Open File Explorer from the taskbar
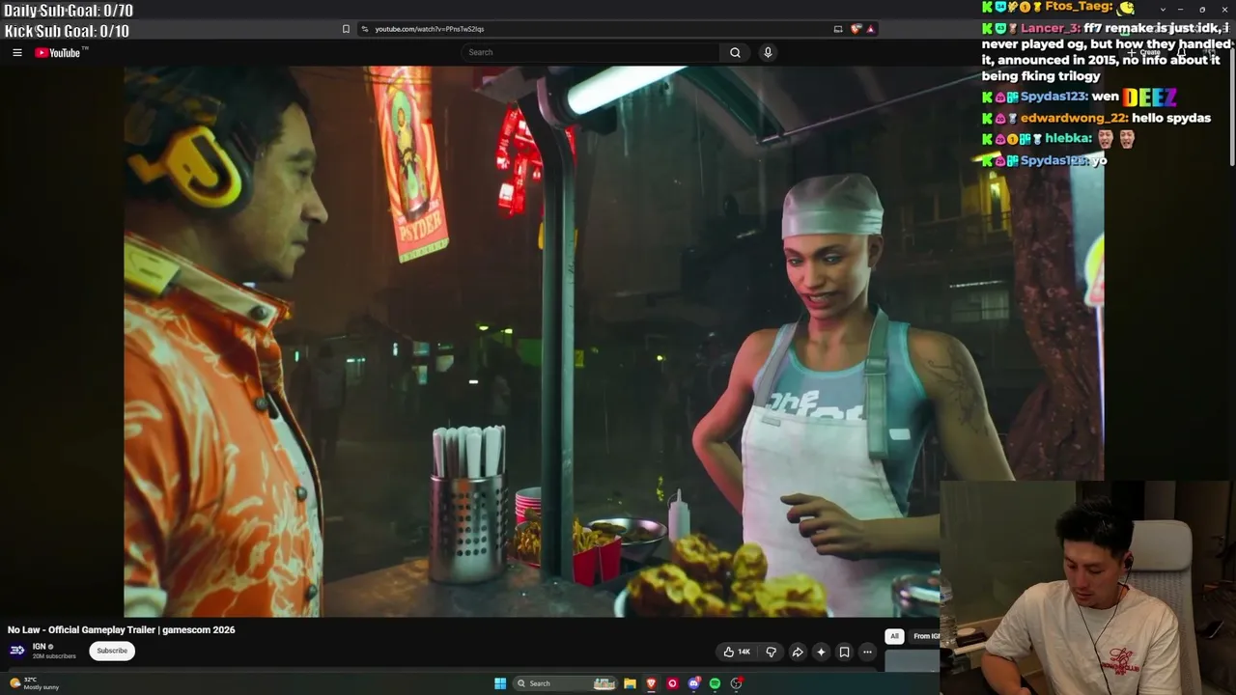This screenshot has height=695, width=1236. pyautogui.click(x=630, y=683)
